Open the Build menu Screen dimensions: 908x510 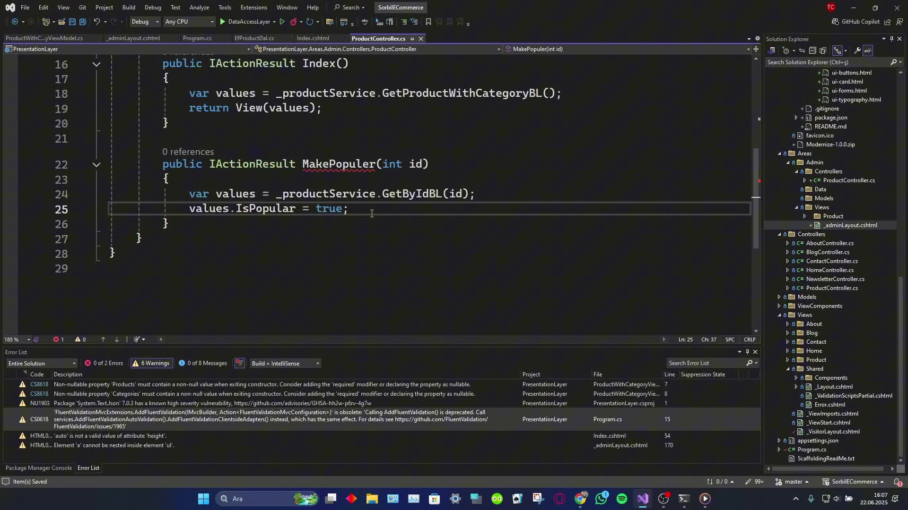pos(129,8)
